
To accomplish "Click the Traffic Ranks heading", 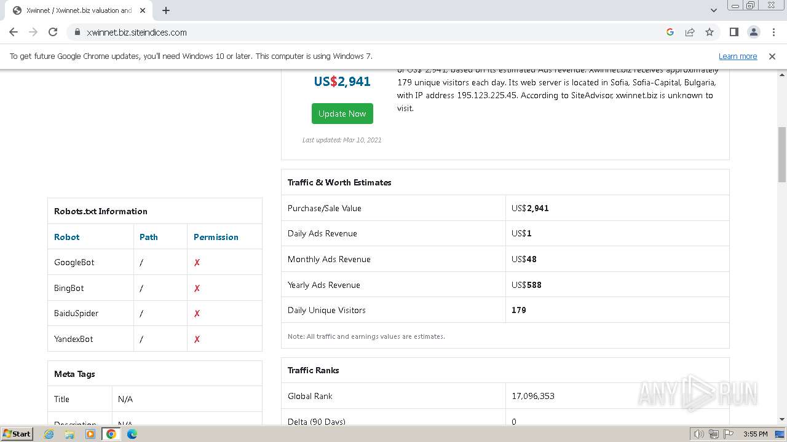I will click(314, 370).
